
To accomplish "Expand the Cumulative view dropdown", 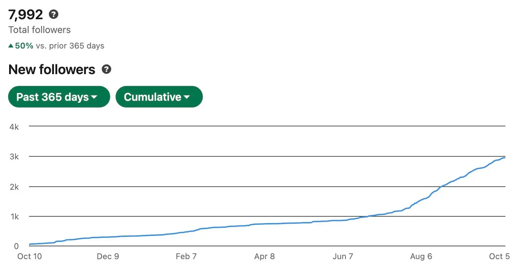I will (159, 97).
